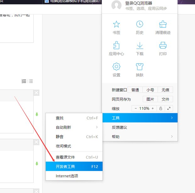Screen dimensions: 195x193
Task: Expand the 帮助 submenu chevron
Action: (172, 137)
